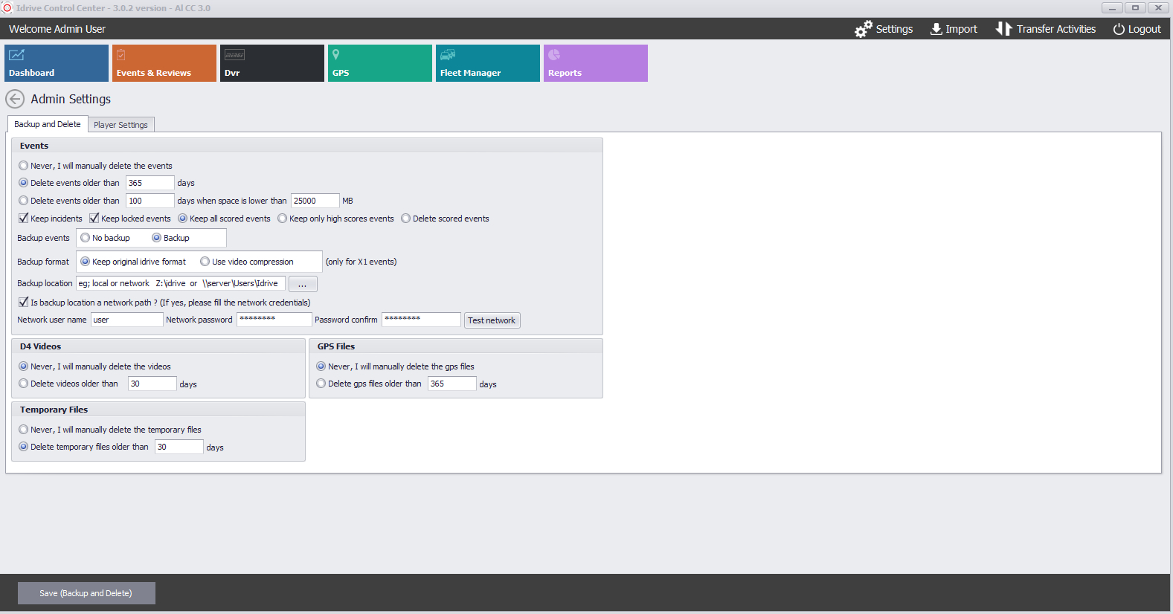Uncheck the Keep incidents checkbox
The width and height of the screenshot is (1173, 614).
coord(24,219)
